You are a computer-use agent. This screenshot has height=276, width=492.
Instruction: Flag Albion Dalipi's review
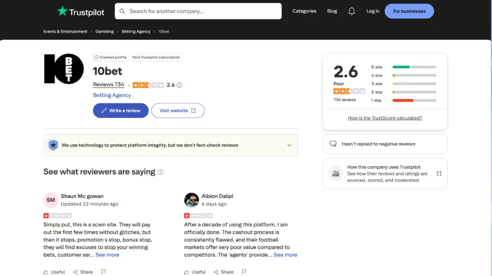[244, 272]
